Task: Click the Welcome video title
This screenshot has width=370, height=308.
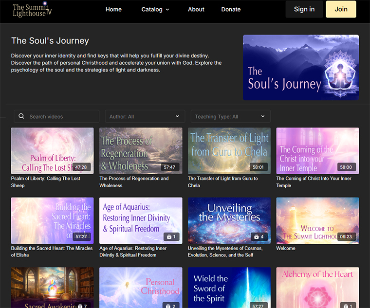Action: pos(286,248)
